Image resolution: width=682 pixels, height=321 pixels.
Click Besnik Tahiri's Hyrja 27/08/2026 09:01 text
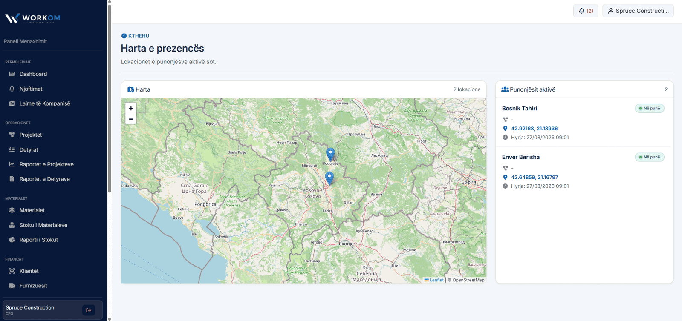pyautogui.click(x=540, y=138)
